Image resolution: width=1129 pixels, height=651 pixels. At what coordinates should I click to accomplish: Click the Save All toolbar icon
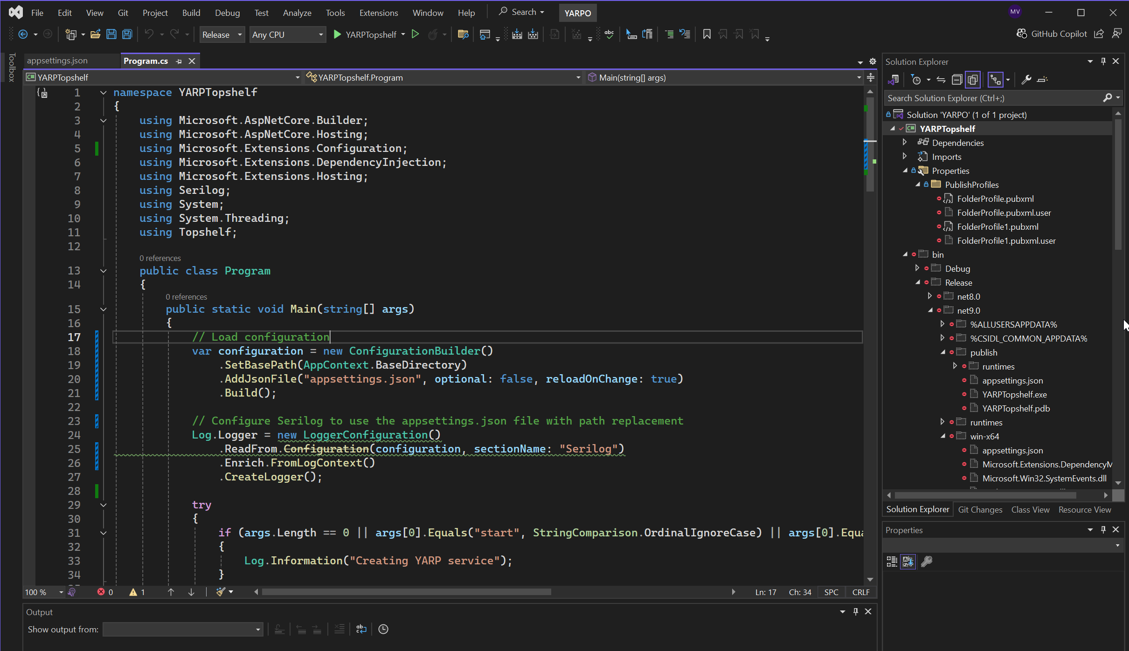point(127,34)
